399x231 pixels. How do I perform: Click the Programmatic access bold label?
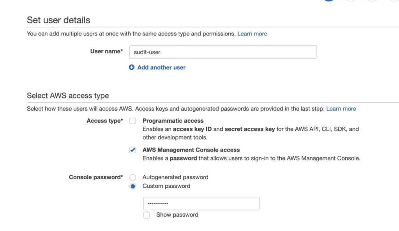(x=173, y=121)
